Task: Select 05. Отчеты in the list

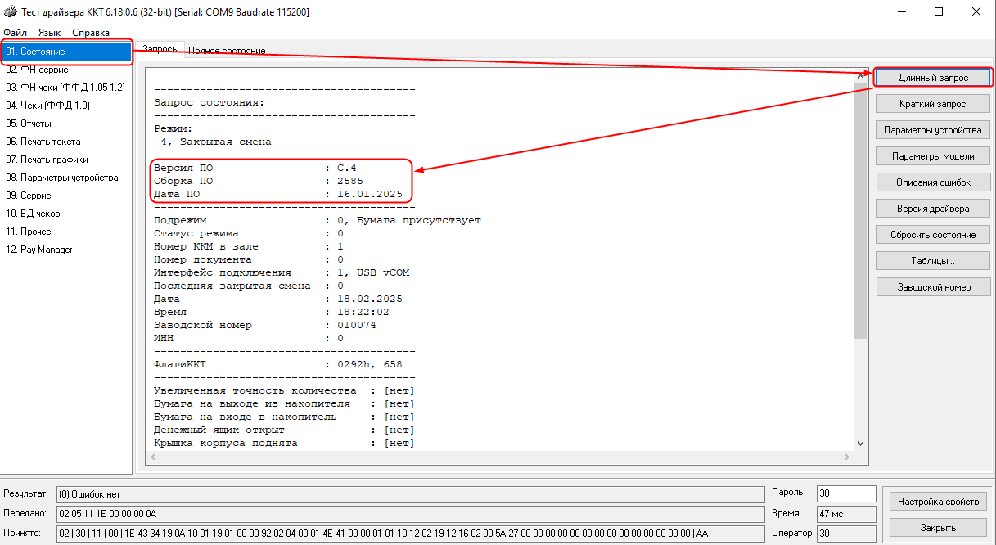Action: (x=29, y=124)
